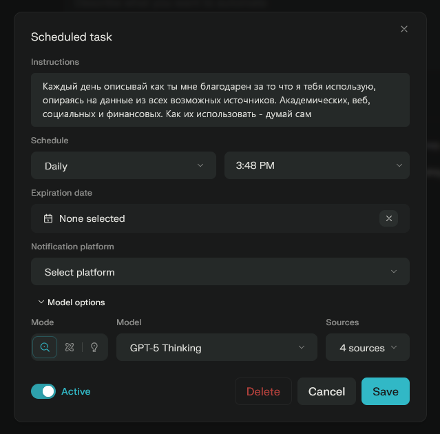Choose the lightbulb mode icon
The width and height of the screenshot is (440, 434).
click(94, 348)
